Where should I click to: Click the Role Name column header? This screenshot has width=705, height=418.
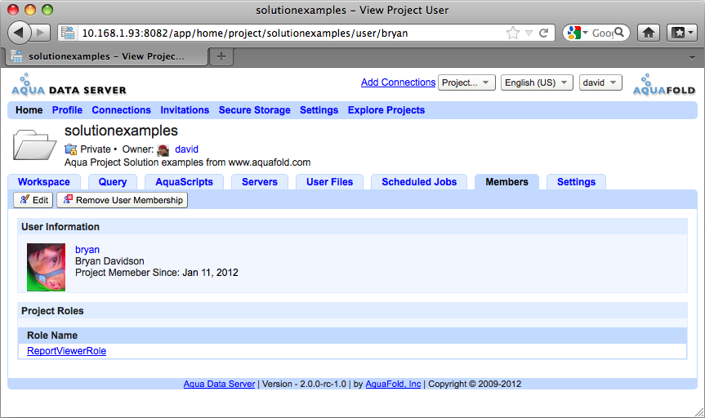52,336
